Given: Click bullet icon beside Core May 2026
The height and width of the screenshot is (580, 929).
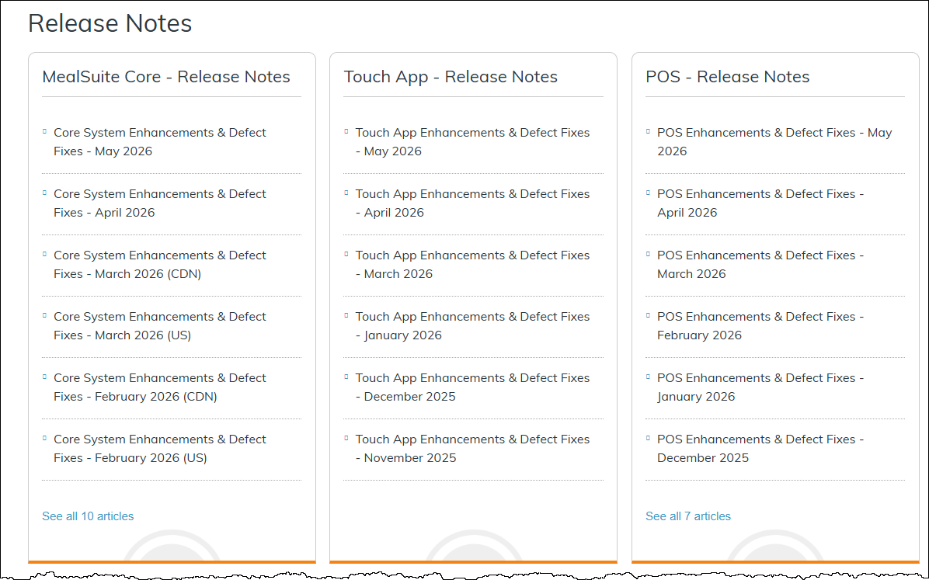Looking at the screenshot, I should coord(44,131).
